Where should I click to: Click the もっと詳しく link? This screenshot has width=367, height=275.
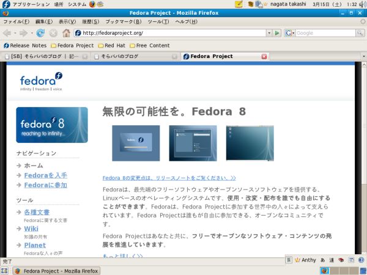tap(123, 255)
